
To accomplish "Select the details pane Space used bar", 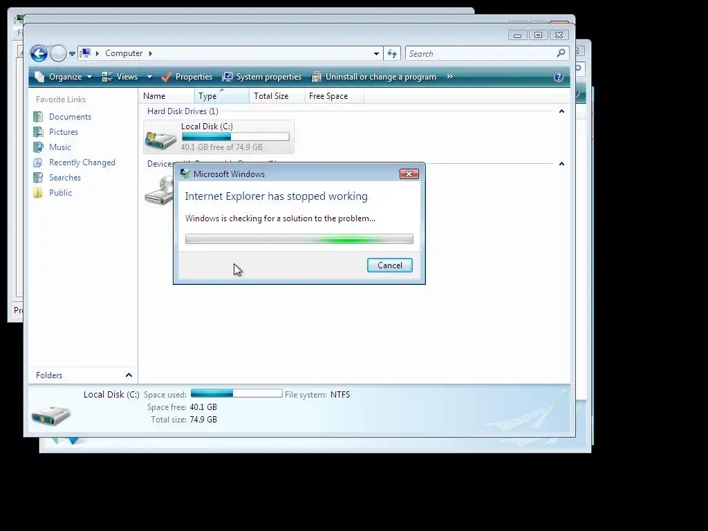I will [x=236, y=393].
